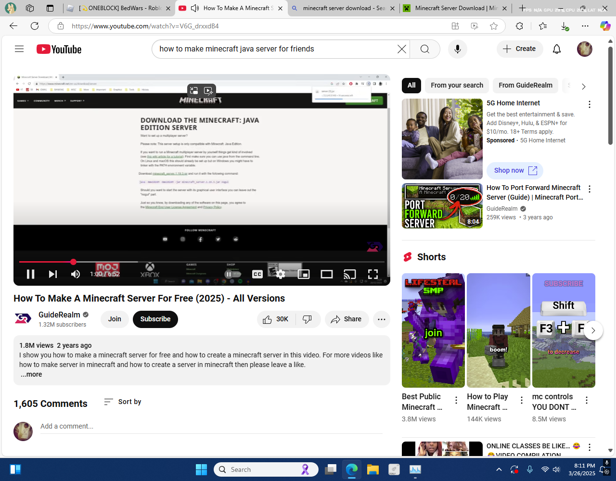Clear the search box text
Image resolution: width=616 pixels, height=481 pixels.
point(401,49)
